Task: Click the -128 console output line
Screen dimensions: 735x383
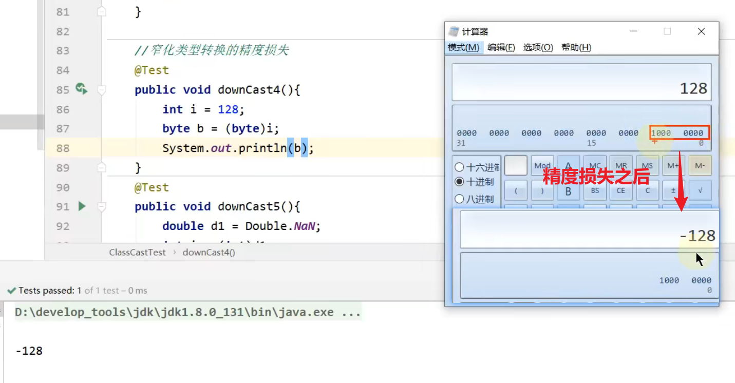Action: pos(29,351)
